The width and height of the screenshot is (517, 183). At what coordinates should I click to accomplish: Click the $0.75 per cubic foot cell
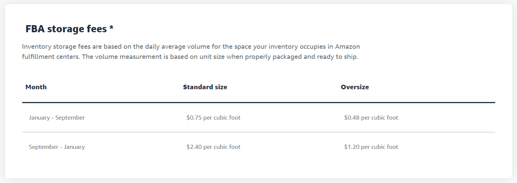click(213, 118)
